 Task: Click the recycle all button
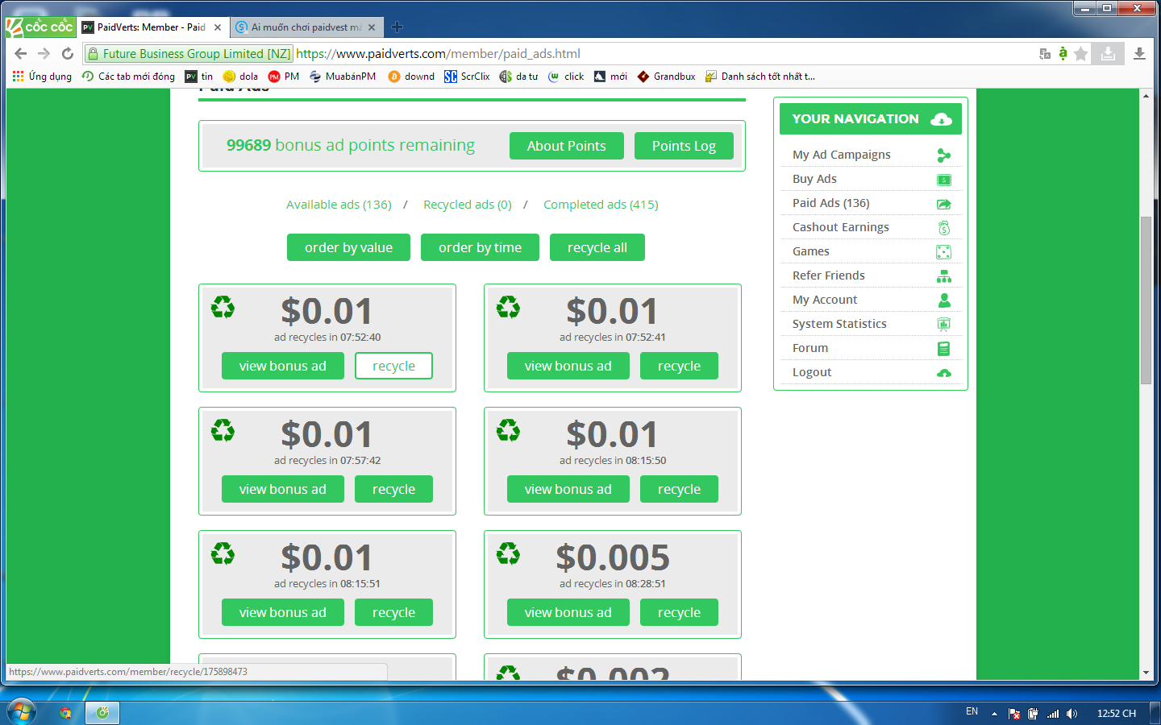point(597,247)
